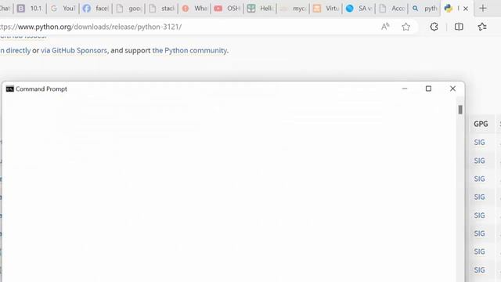Image resolution: width=501 pixels, height=282 pixels.
Task: Minimize the Command Prompt window
Action: tap(405, 89)
